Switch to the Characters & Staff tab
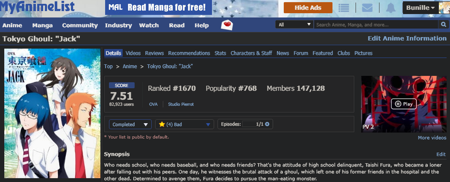450x182 pixels. click(x=251, y=53)
